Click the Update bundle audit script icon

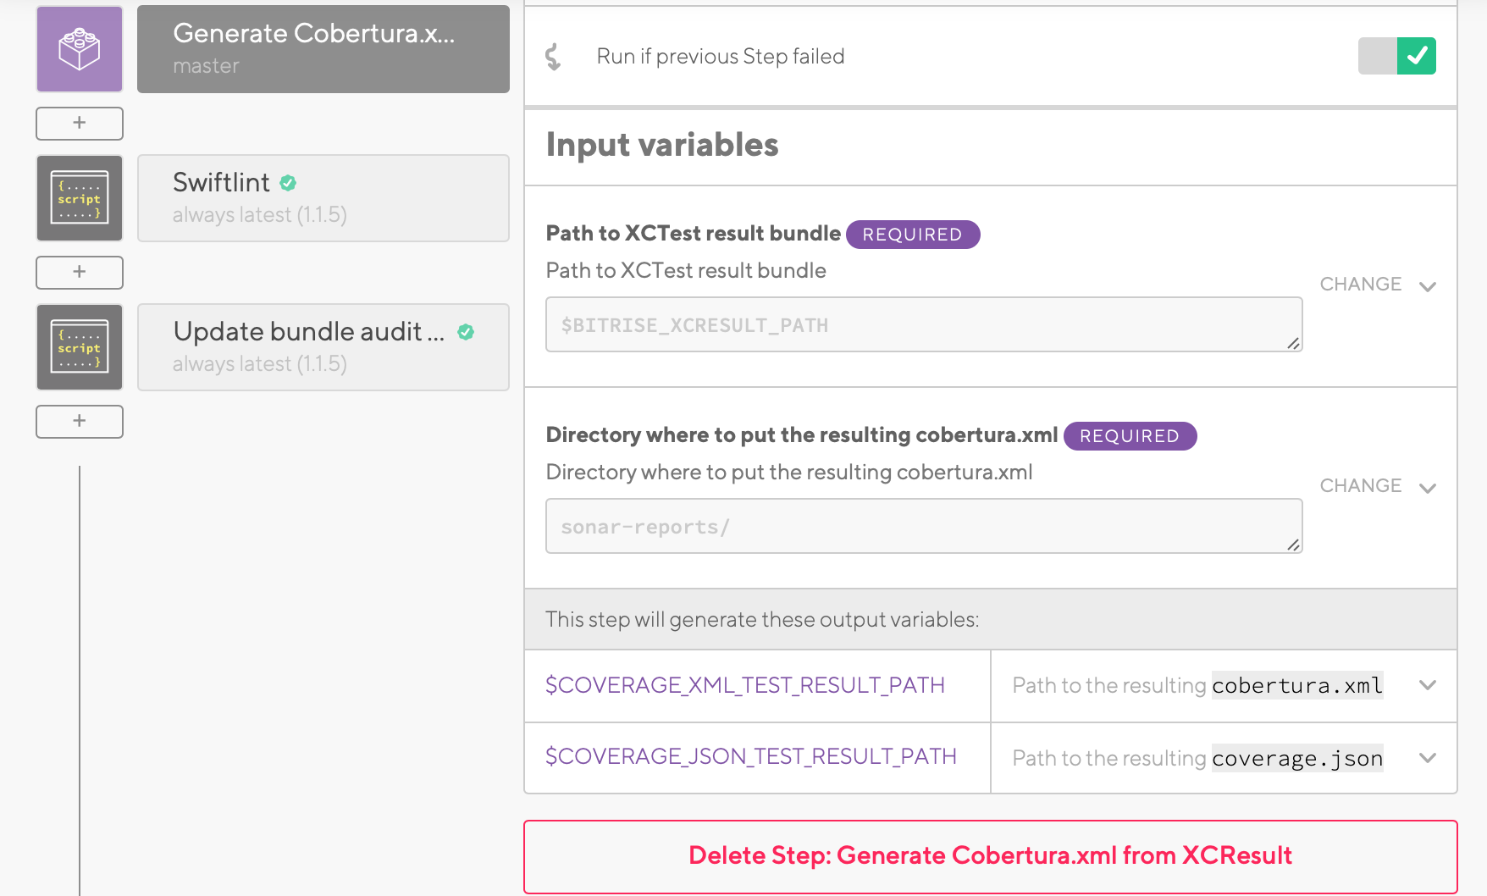coord(80,347)
